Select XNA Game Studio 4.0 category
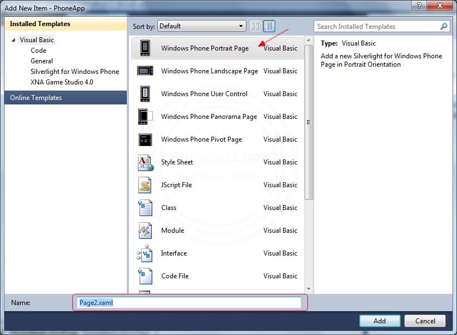The image size is (457, 335). coord(62,82)
